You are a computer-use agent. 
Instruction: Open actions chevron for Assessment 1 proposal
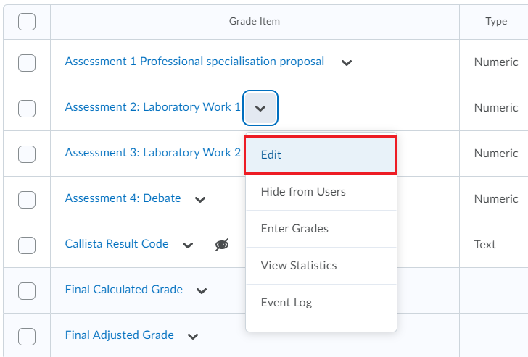(x=347, y=62)
